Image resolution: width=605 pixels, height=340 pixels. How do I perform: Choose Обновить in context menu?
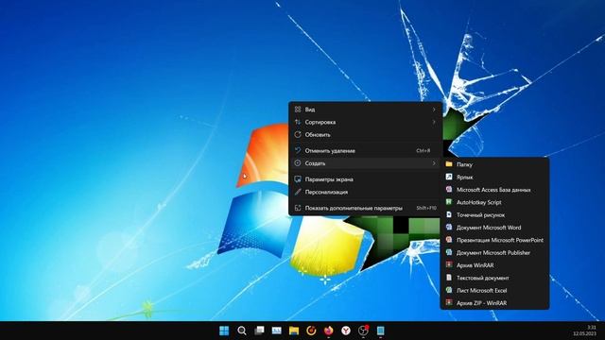click(366, 135)
